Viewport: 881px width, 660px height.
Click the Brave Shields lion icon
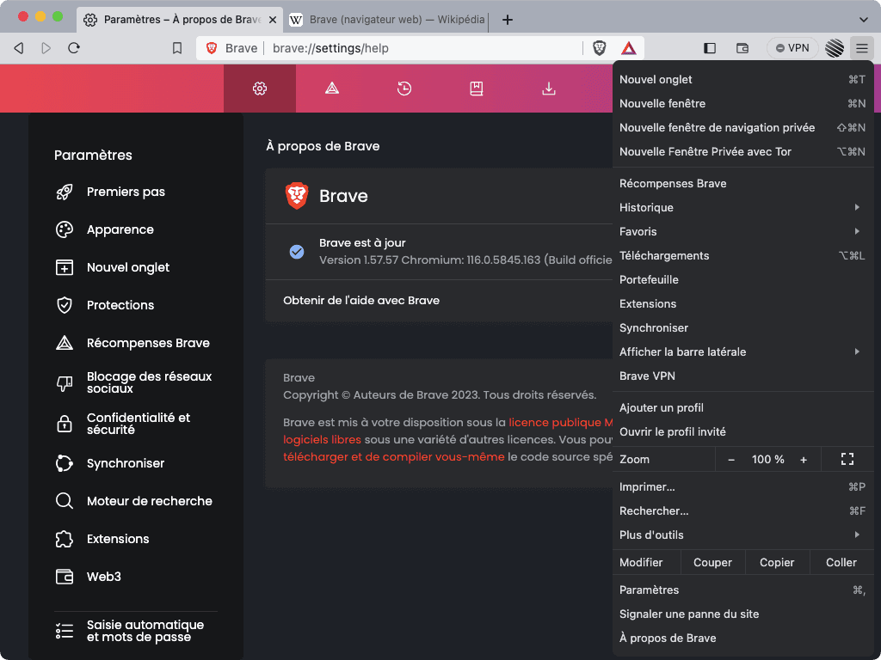[x=600, y=48]
